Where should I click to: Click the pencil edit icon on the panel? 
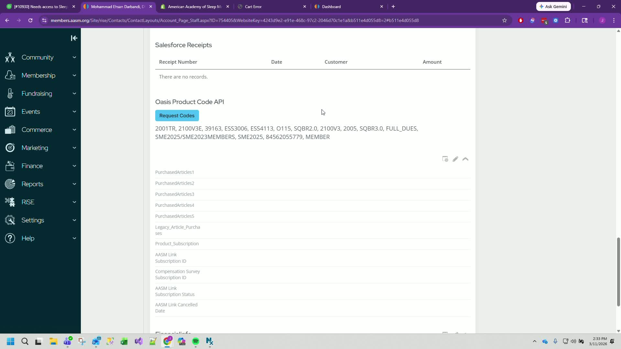point(455,159)
